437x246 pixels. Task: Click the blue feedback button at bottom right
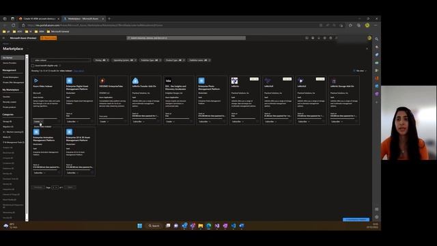[356, 220]
